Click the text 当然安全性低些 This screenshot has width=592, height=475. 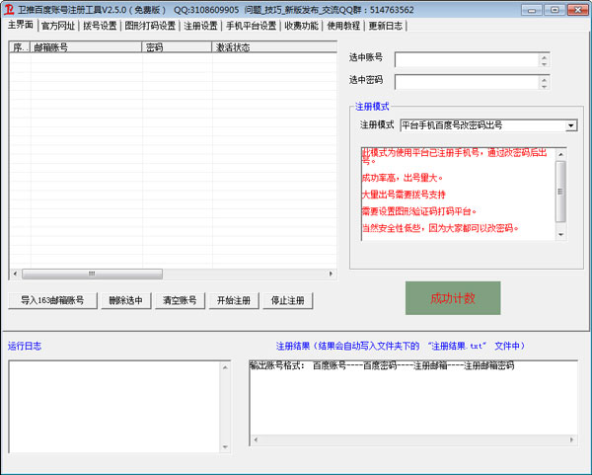coord(391,228)
